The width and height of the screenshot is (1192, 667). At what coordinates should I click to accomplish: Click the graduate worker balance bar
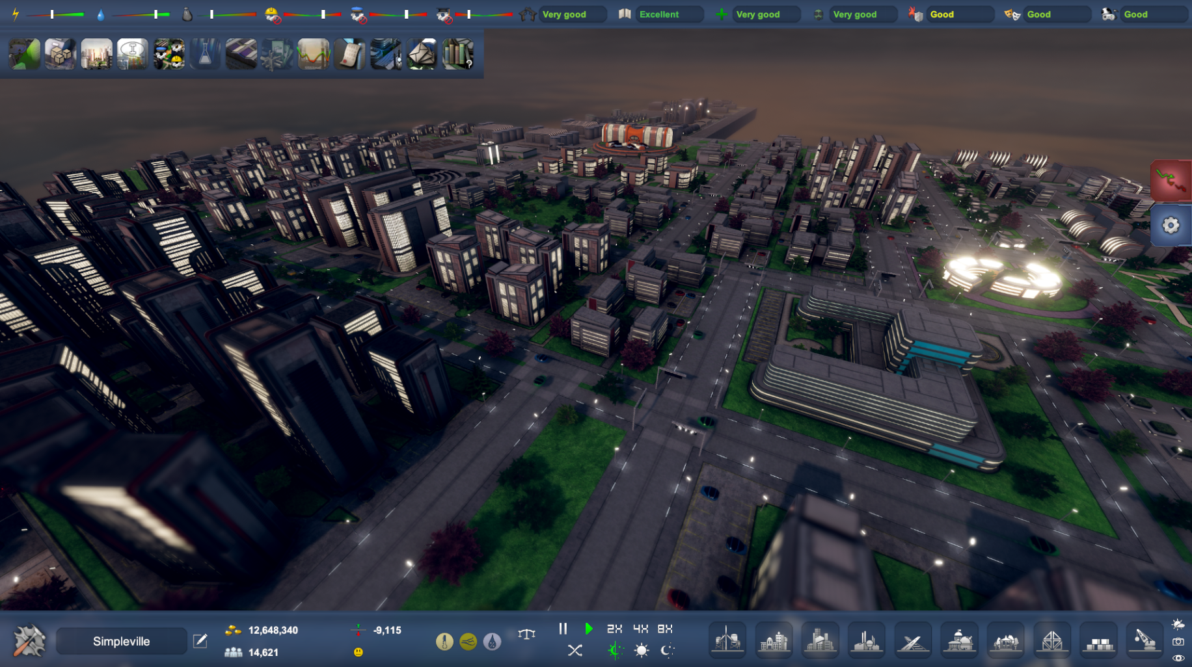[x=484, y=14]
